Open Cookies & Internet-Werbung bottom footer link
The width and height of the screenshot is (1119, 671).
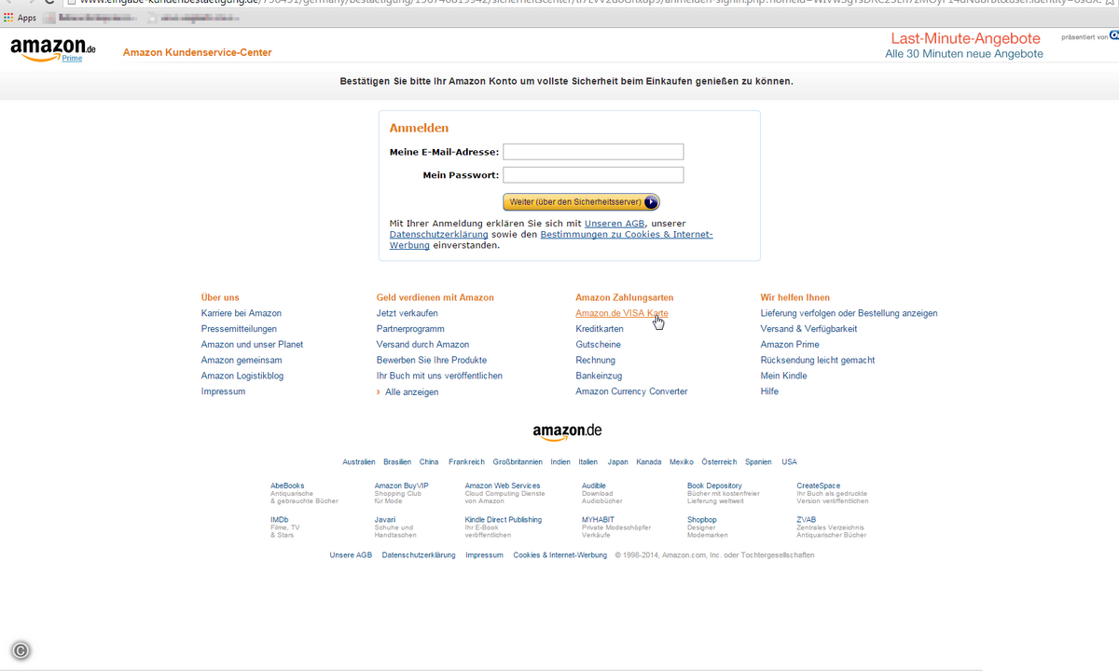tap(559, 555)
